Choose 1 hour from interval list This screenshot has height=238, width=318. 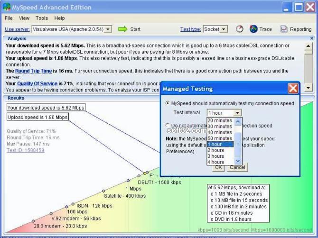[220, 144]
